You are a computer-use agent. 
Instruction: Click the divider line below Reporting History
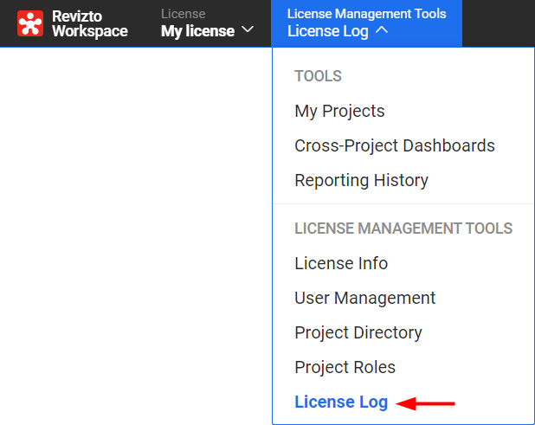pos(403,204)
